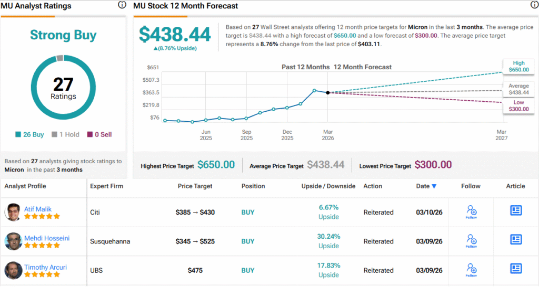Click the March 2026 data point on chart
The width and height of the screenshot is (539, 287).
[x=328, y=92]
